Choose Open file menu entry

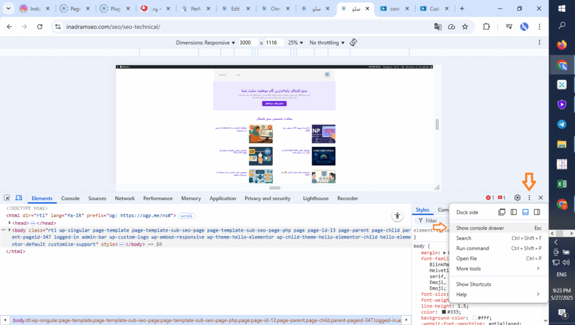(498, 258)
